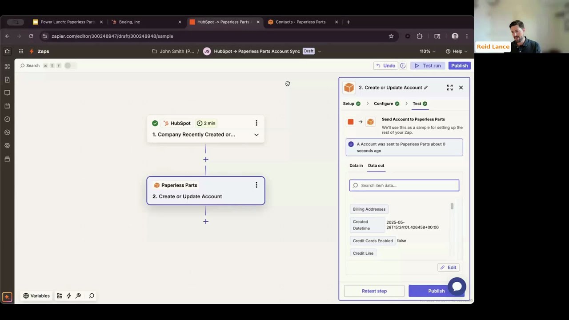Open the document upload sidebar icon
569x320 pixels.
7,80
